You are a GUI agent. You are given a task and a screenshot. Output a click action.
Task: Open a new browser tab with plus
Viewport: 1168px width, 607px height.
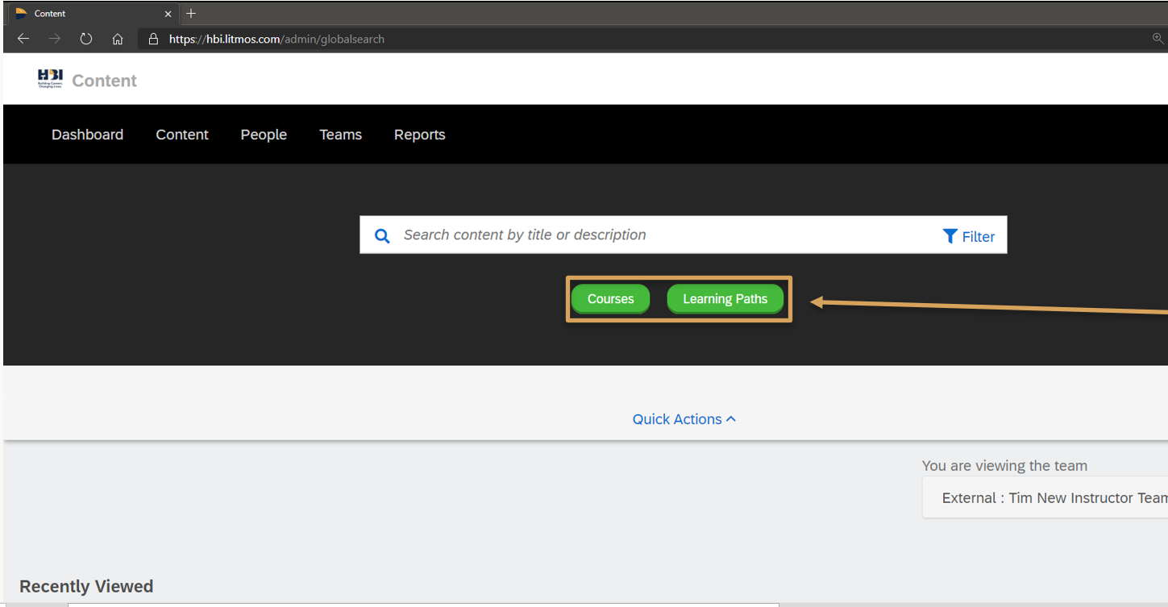191,14
